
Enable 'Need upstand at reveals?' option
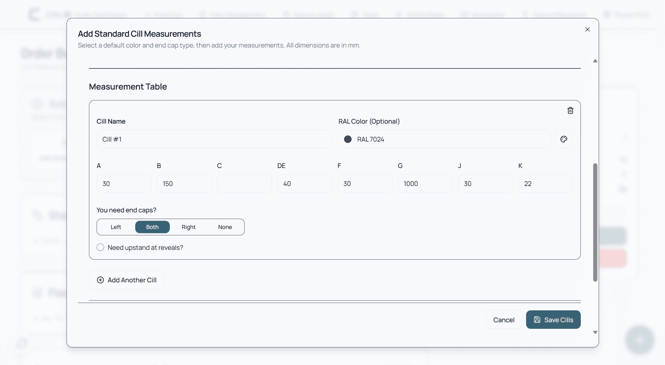tap(100, 247)
